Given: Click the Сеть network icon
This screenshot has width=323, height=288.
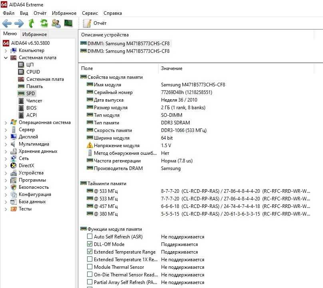Looking at the screenshot, I should click(x=13, y=158).
